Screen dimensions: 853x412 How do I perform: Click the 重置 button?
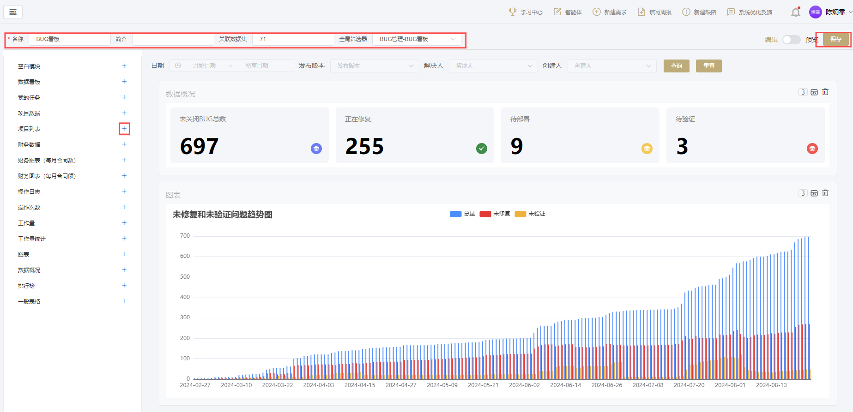709,66
